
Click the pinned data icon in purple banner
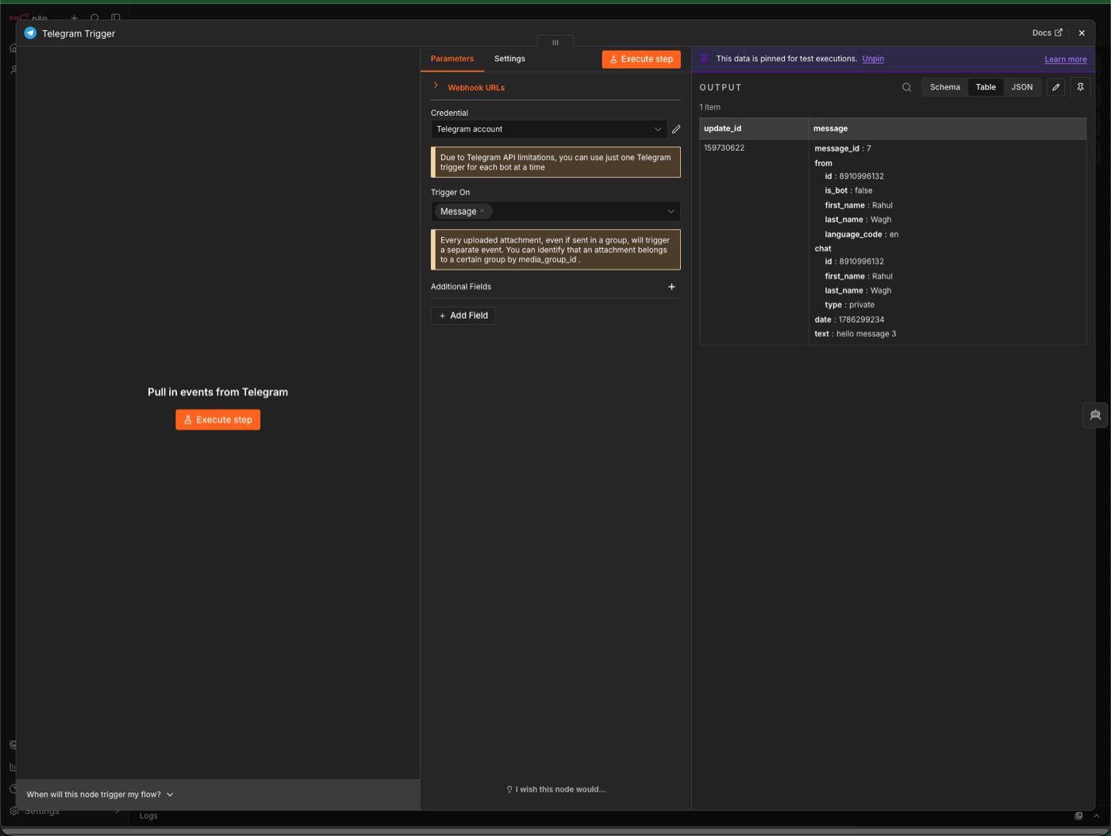[x=704, y=59]
